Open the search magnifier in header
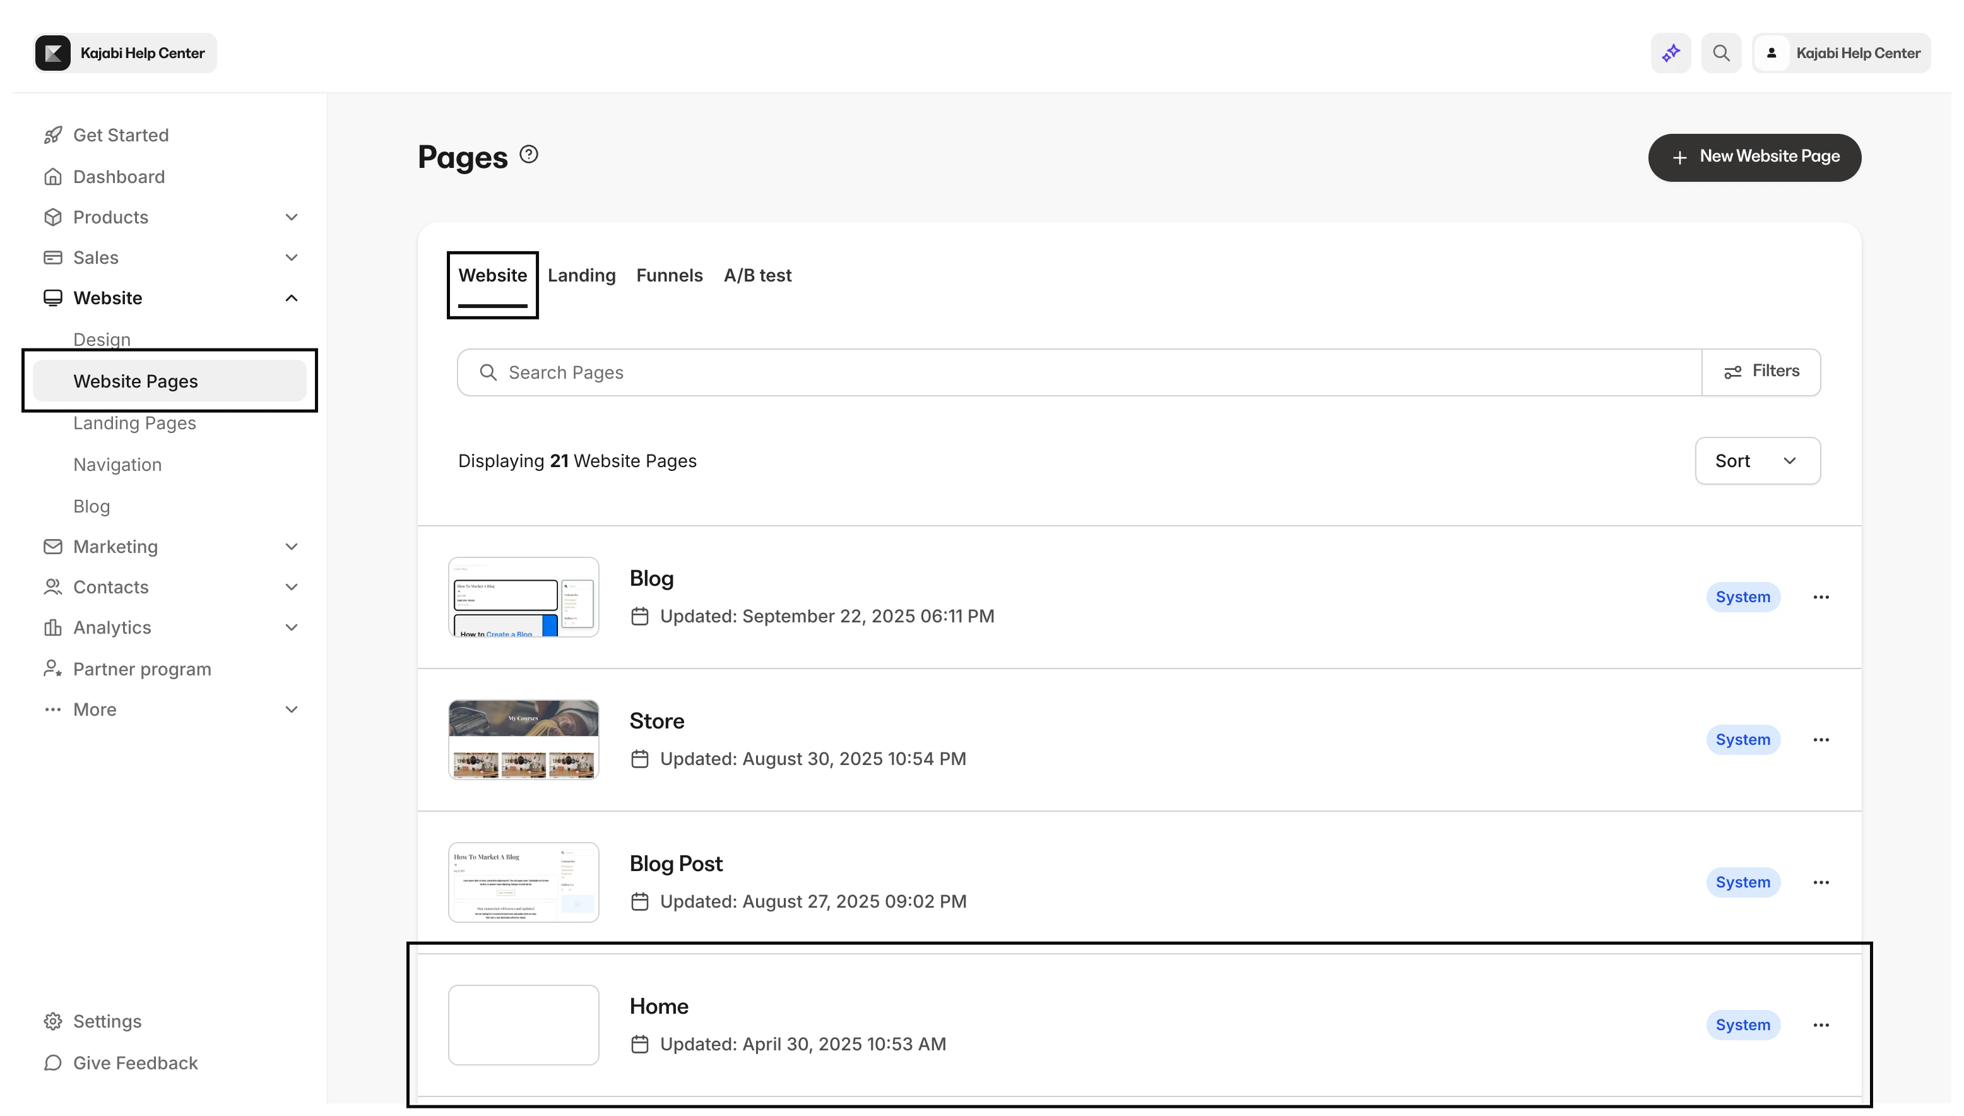This screenshot has width=1964, height=1116. coord(1721,53)
